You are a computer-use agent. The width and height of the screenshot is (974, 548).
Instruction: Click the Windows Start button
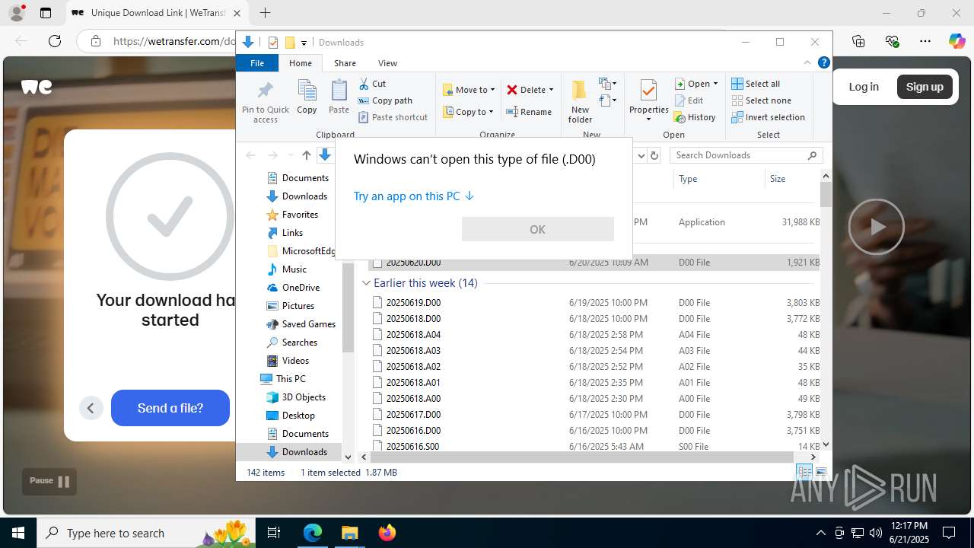pyautogui.click(x=18, y=533)
